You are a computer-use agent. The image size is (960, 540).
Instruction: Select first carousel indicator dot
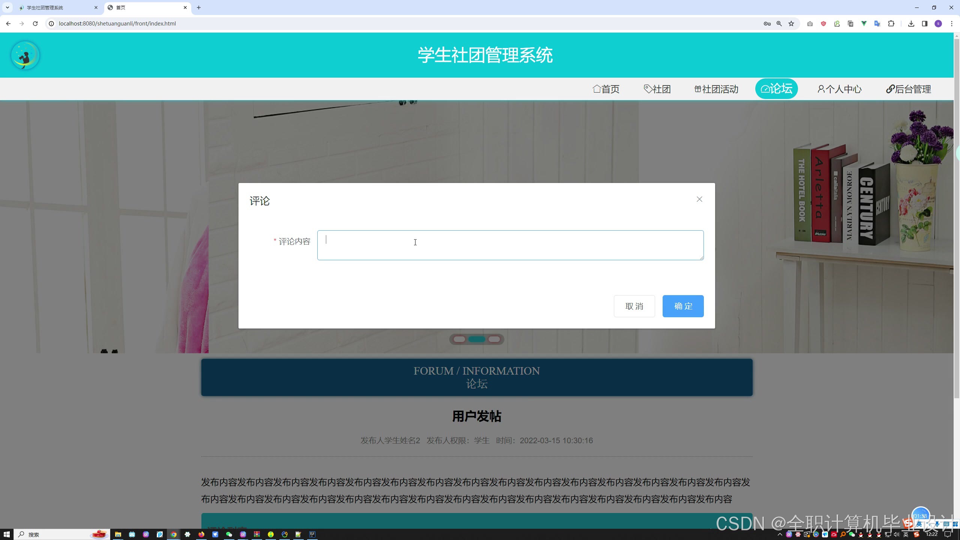459,339
